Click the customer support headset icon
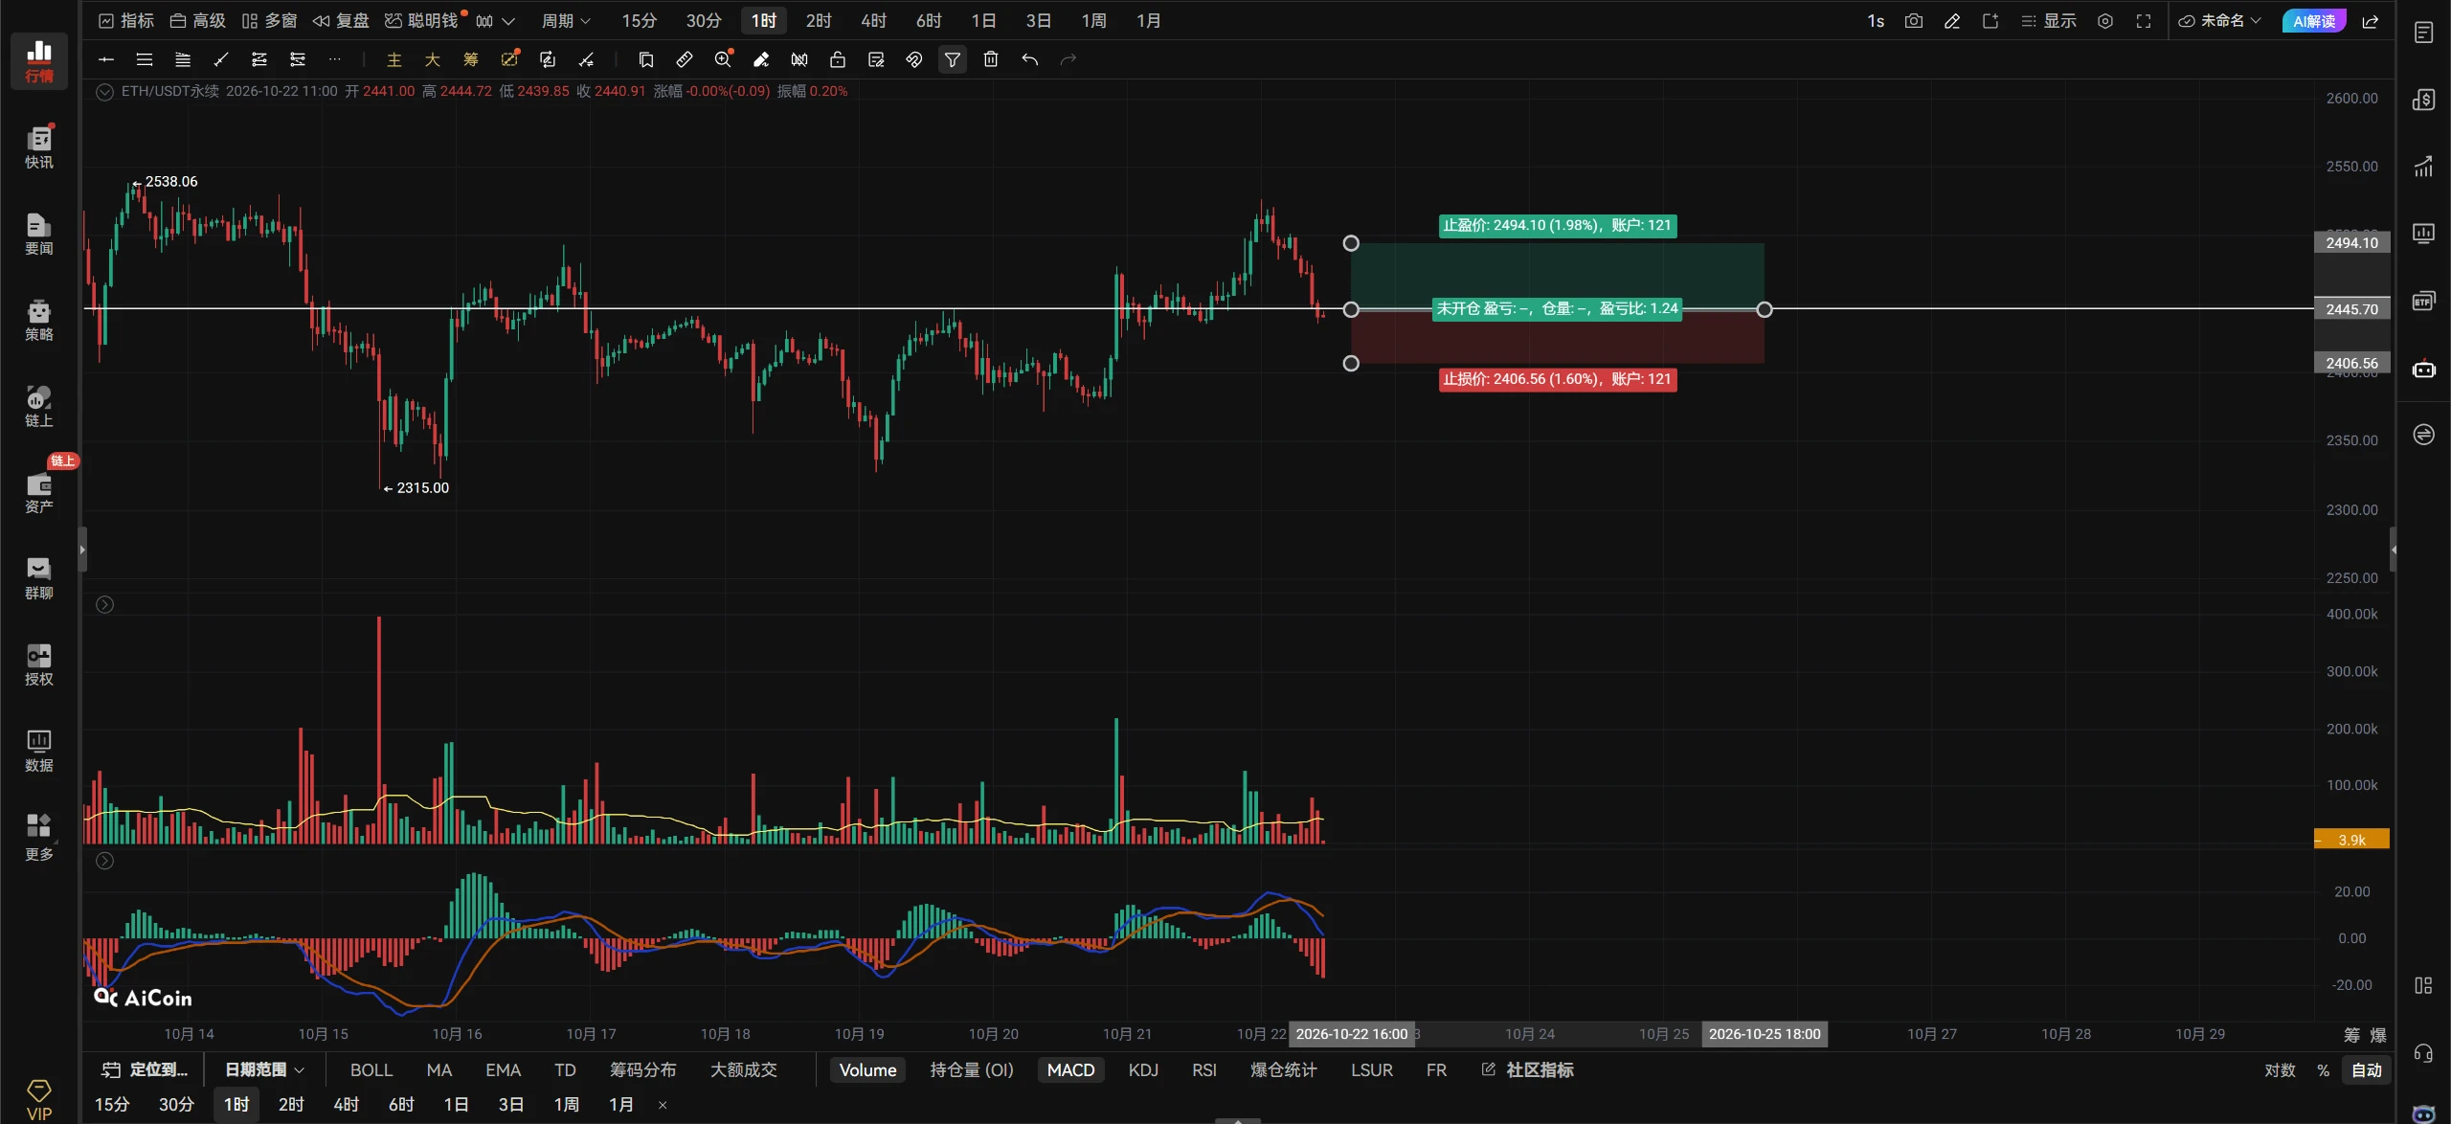 (x=2423, y=1054)
